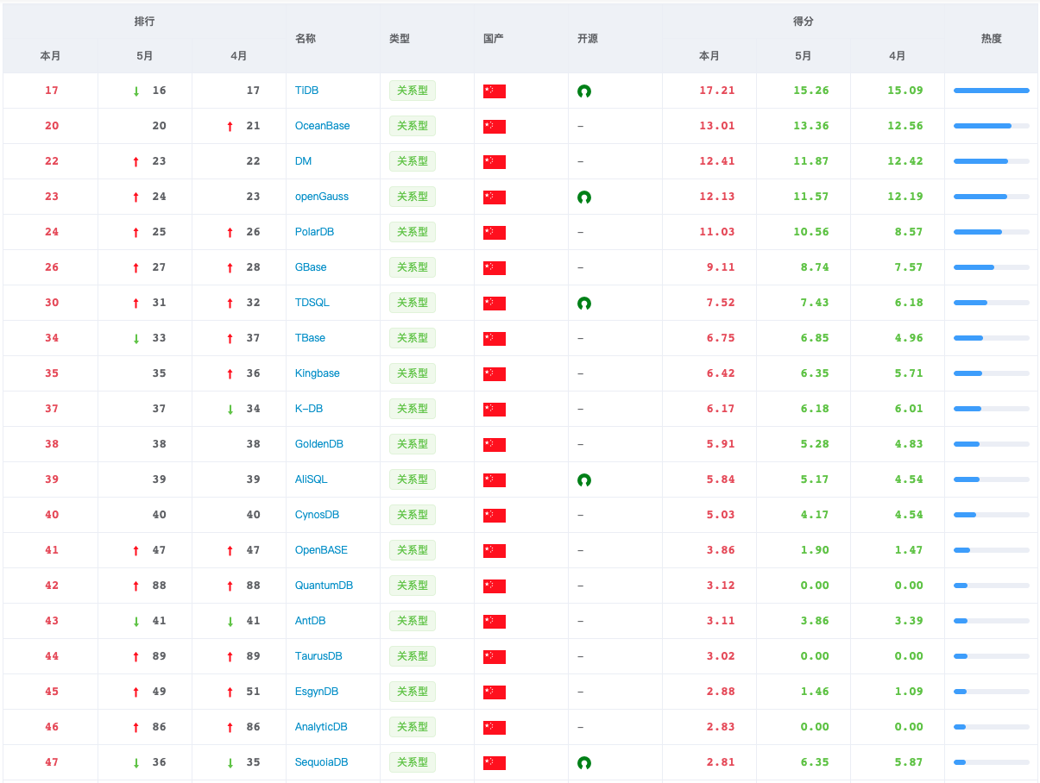
Task: Click the 关系型 tag in the AliSQL row
Action: tap(413, 479)
